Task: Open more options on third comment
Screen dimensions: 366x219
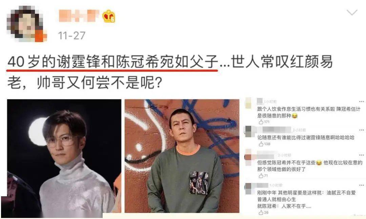Action: [x=361, y=155]
